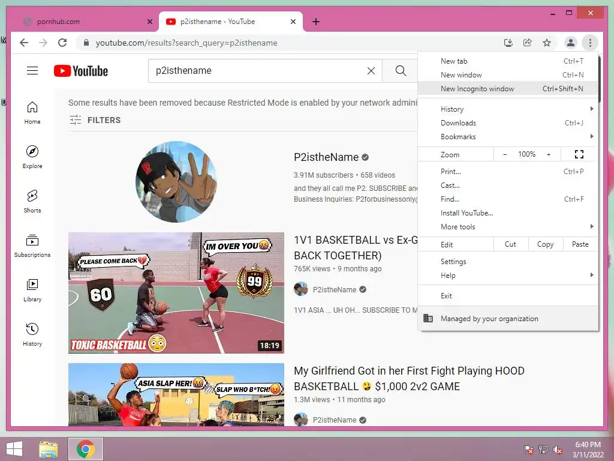This screenshot has width=614, height=461.
Task: Decrease zoom with the minus button
Action: tap(505, 154)
